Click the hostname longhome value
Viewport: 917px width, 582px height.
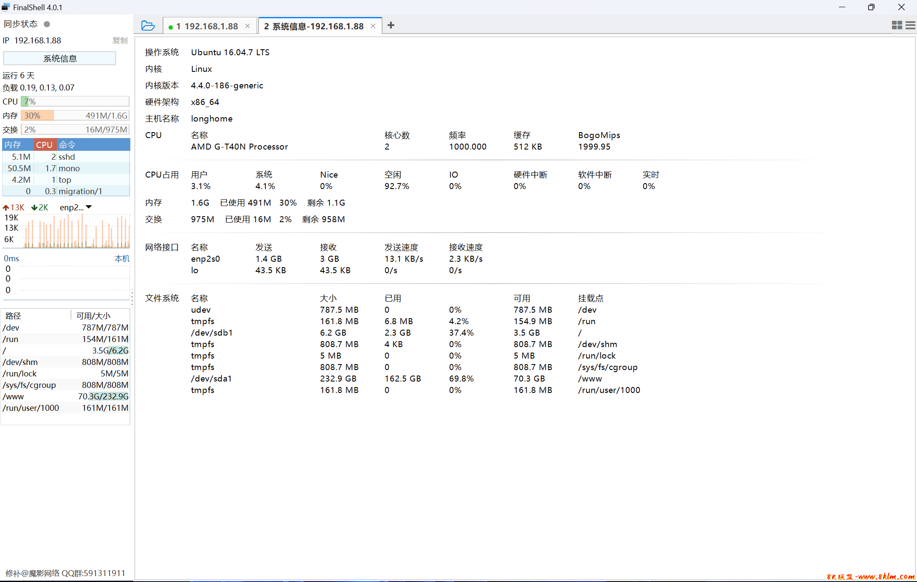211,119
